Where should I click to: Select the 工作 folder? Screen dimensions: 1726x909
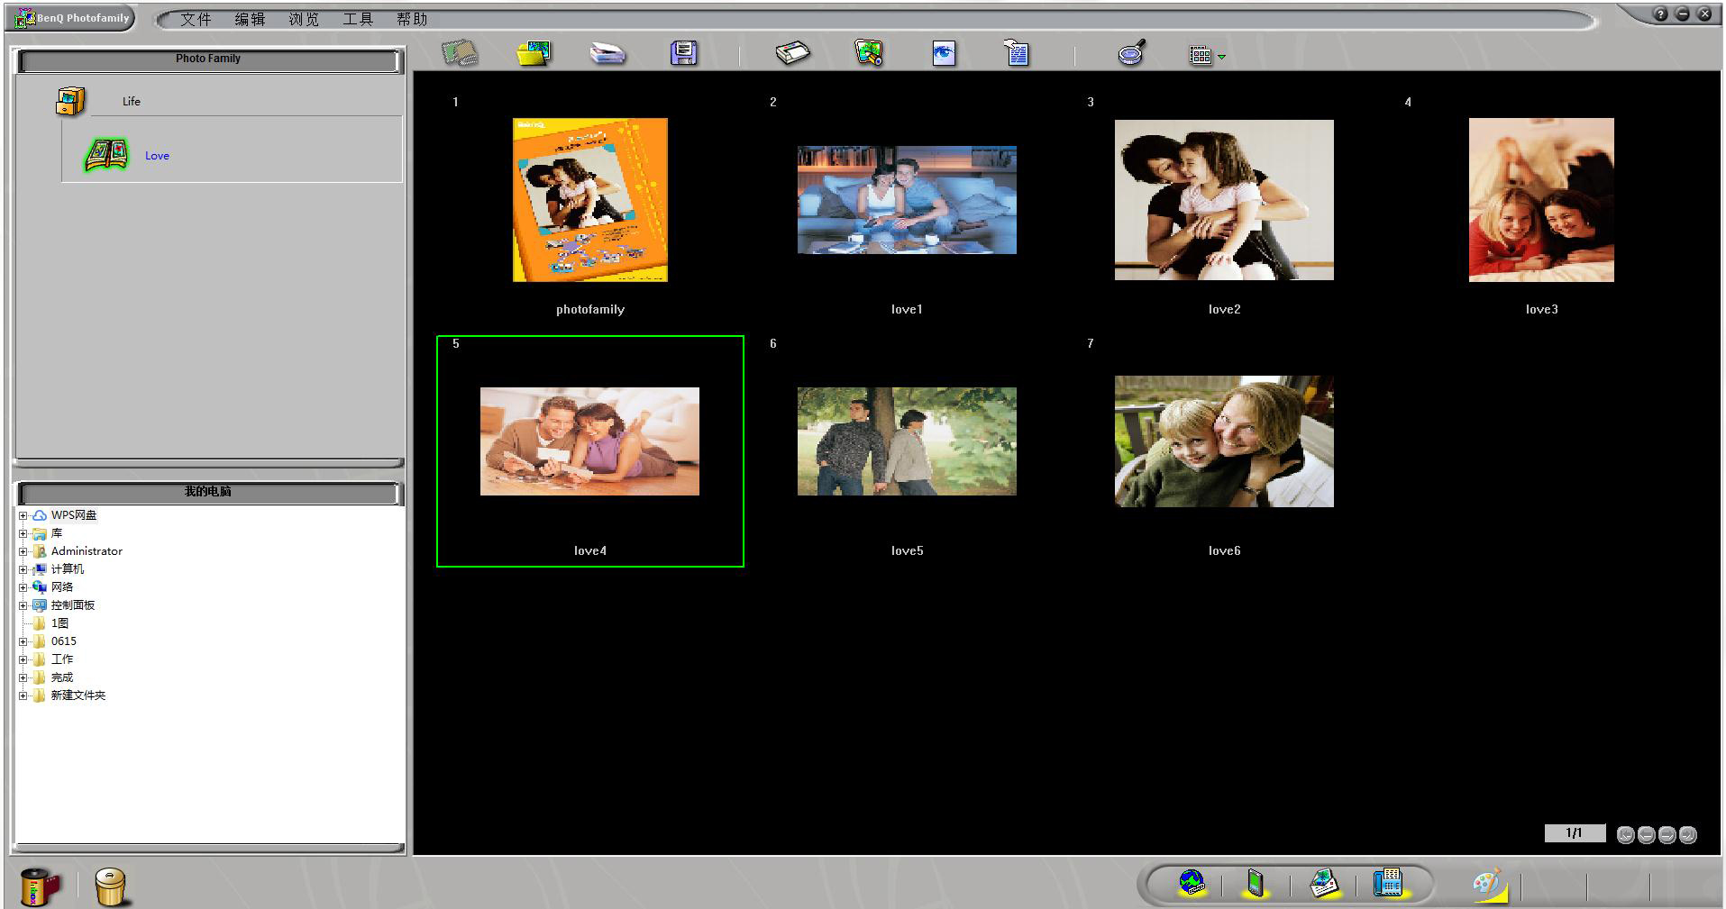tap(62, 659)
